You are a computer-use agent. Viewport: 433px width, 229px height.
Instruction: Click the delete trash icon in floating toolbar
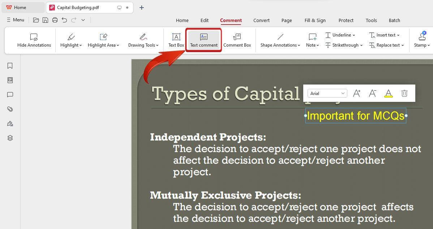pyautogui.click(x=404, y=93)
